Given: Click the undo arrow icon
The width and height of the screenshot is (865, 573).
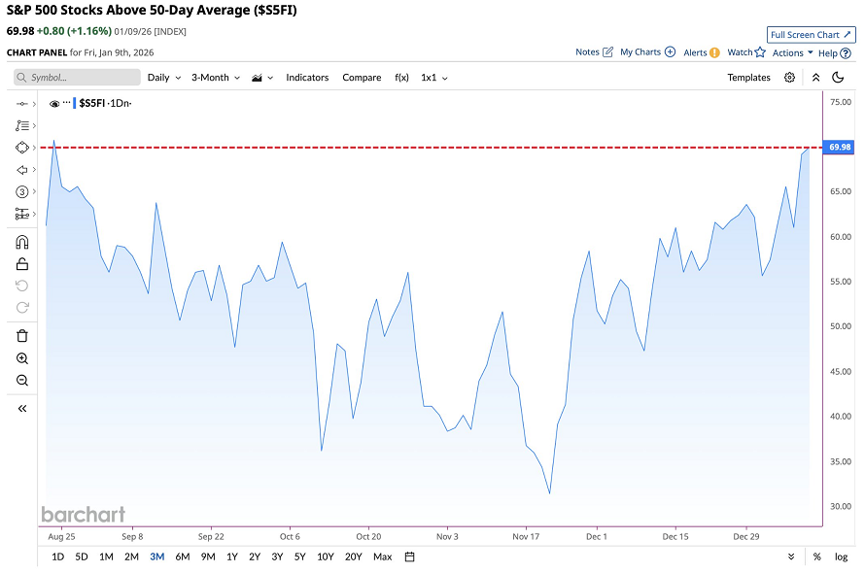Looking at the screenshot, I should (22, 286).
